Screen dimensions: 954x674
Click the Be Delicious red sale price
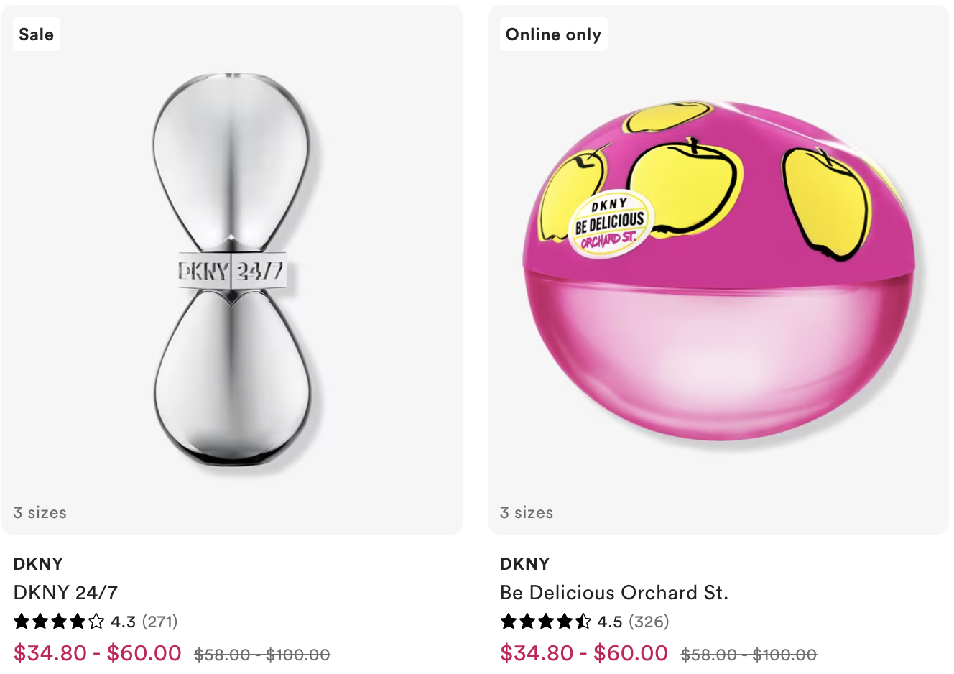pyautogui.click(x=584, y=653)
